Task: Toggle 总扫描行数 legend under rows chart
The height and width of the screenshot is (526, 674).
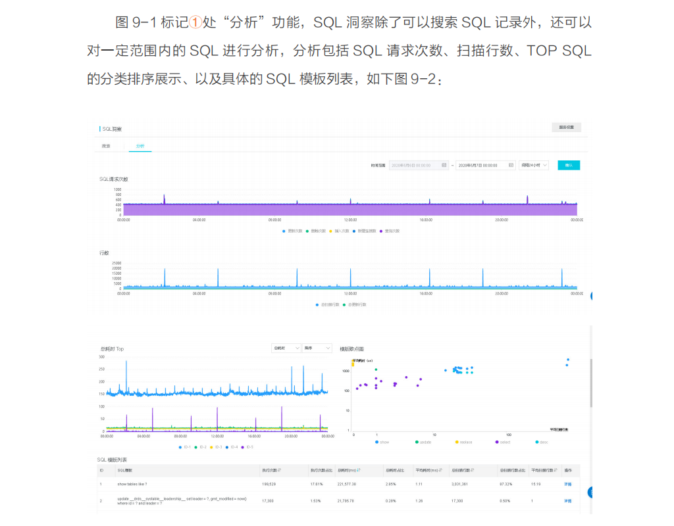Action: click(328, 304)
